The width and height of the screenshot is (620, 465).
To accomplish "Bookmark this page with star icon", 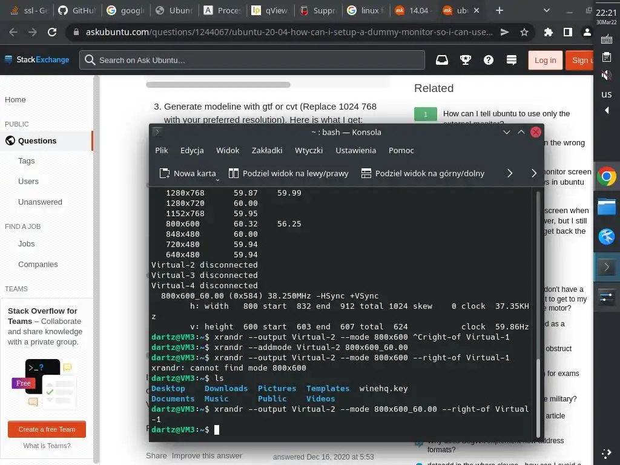I will pos(524,32).
